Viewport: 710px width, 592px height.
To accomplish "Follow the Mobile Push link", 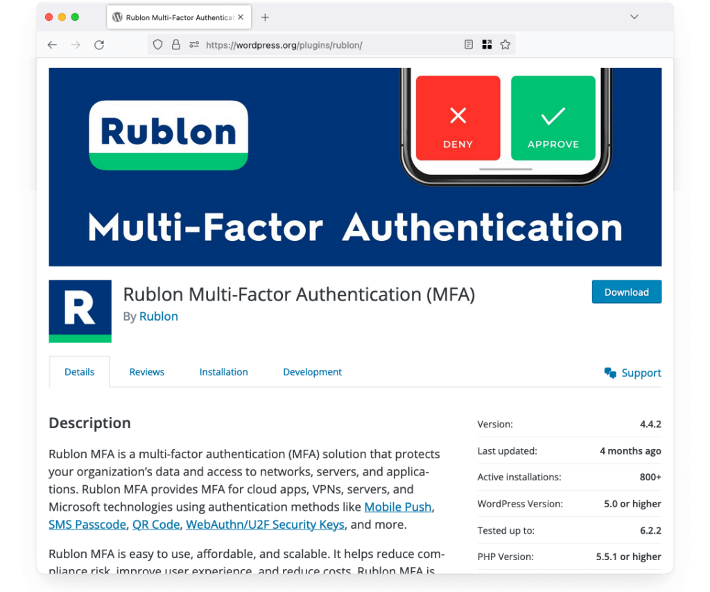I will pos(397,507).
